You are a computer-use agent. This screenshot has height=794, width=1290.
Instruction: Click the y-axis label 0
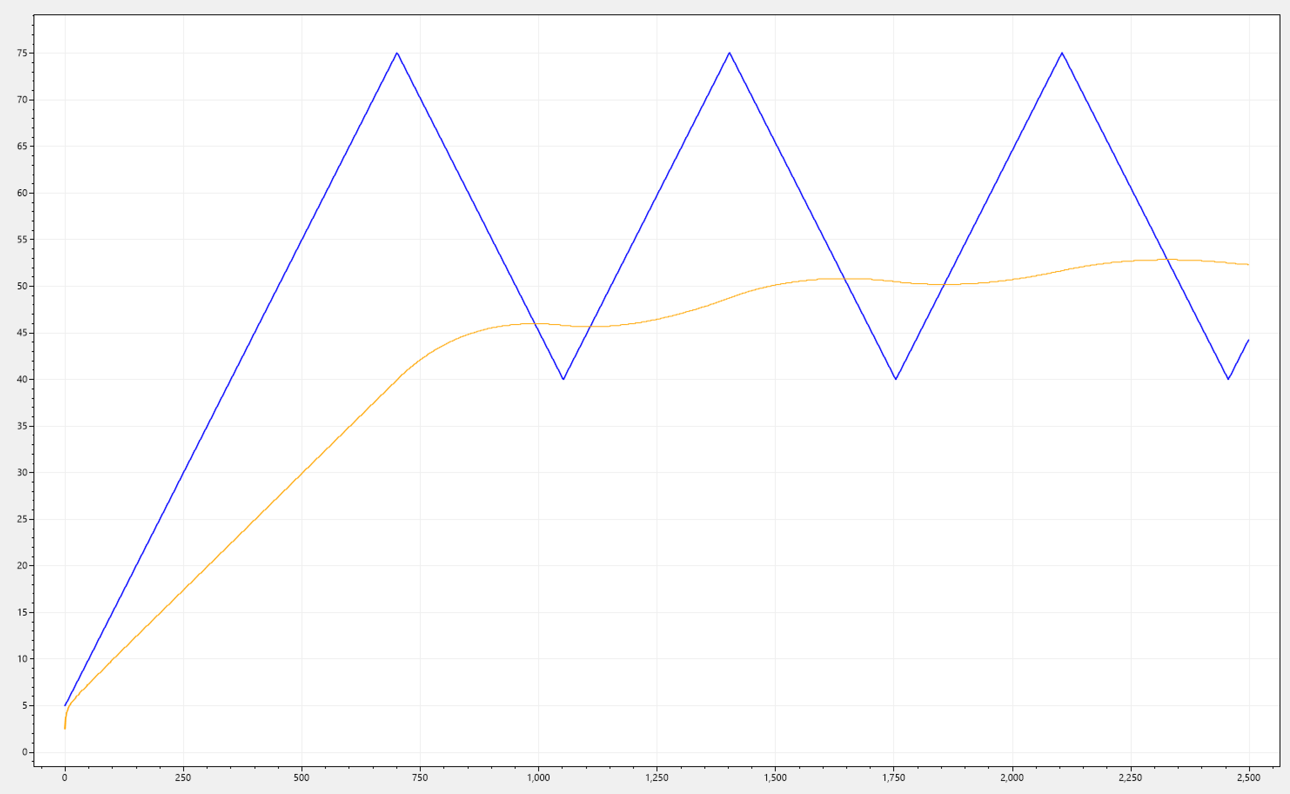[x=25, y=752]
